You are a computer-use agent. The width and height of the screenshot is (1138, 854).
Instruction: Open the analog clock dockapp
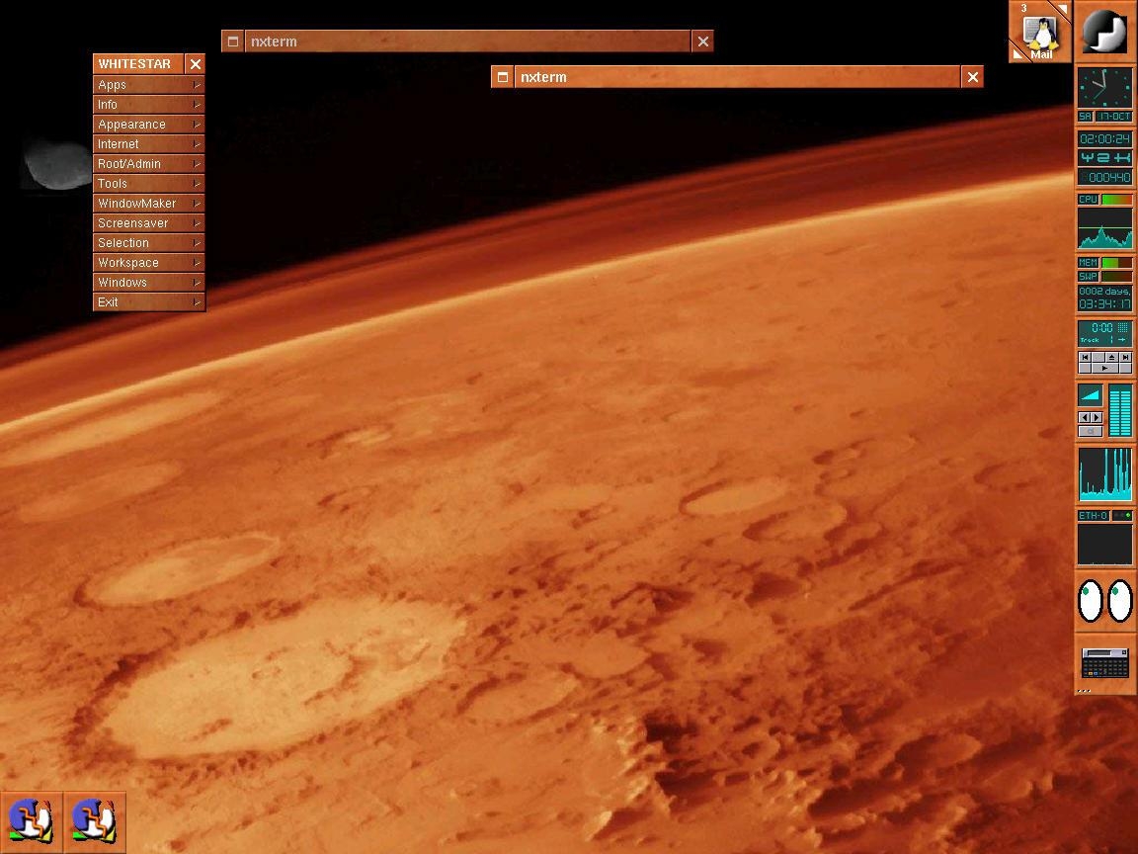click(1104, 88)
